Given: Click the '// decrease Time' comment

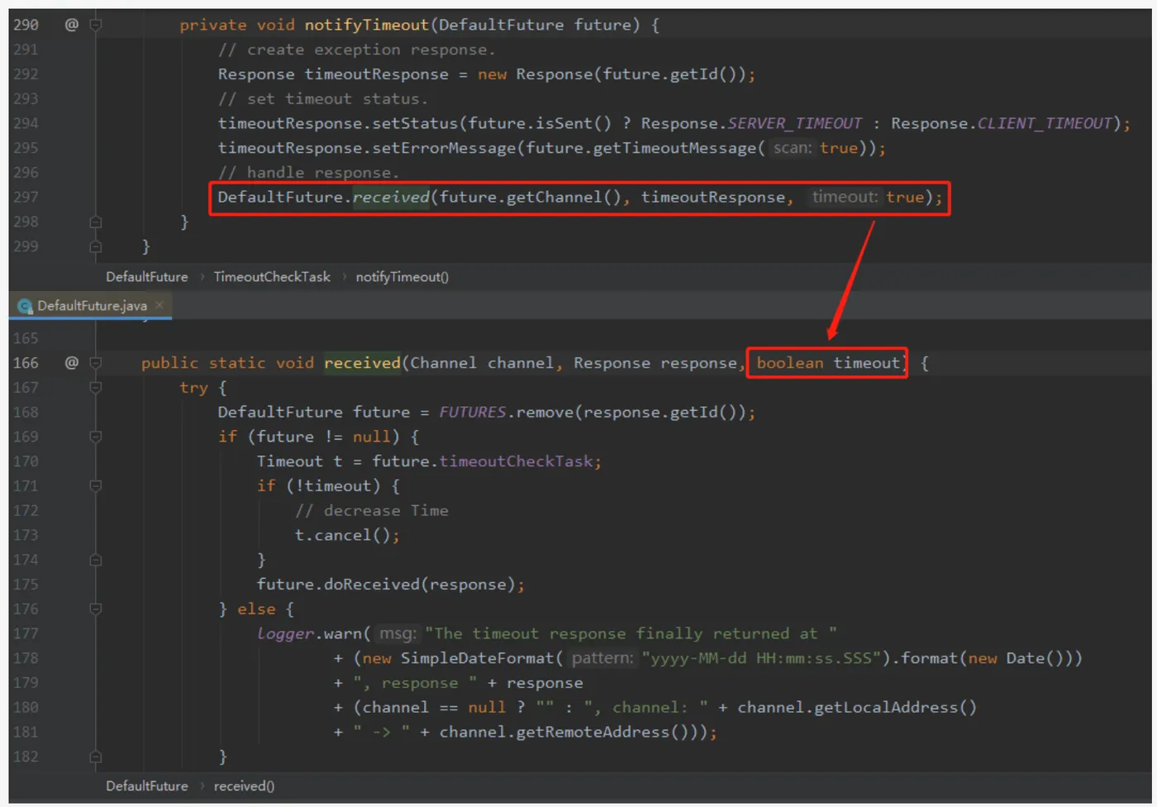Looking at the screenshot, I should click(372, 511).
